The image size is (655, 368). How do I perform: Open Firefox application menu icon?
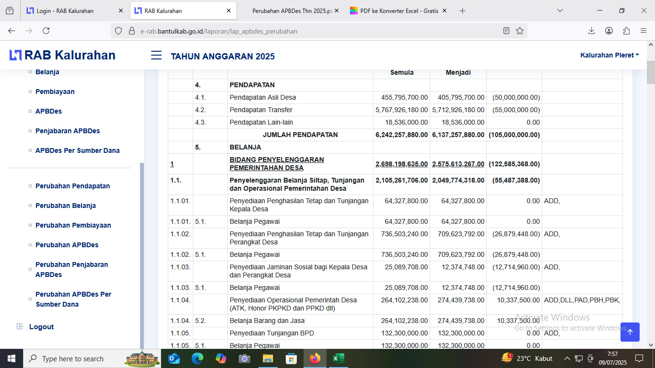click(x=643, y=31)
